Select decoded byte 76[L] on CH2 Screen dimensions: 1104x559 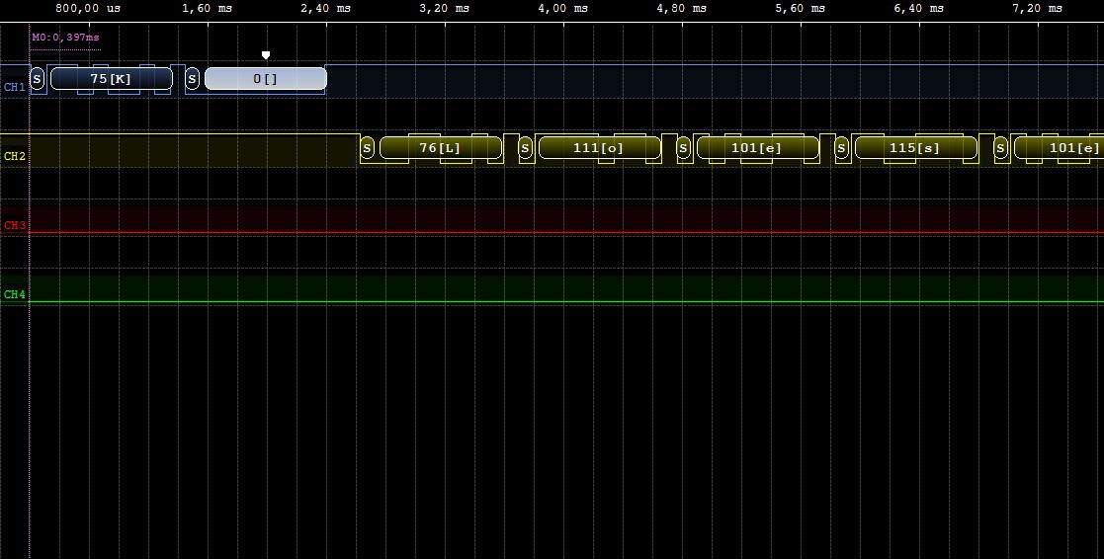pyautogui.click(x=440, y=148)
